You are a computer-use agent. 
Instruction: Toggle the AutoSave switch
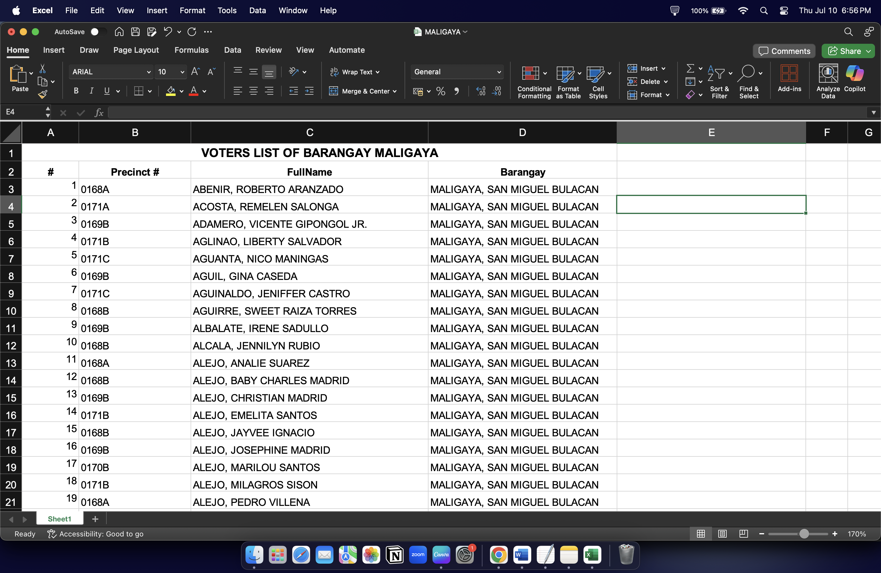98,32
